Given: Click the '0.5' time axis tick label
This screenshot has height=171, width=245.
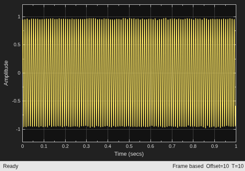Looking at the screenshot, I should (x=129, y=146).
